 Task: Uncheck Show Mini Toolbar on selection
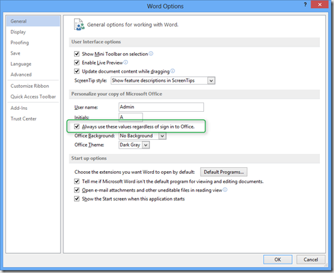coord(77,54)
